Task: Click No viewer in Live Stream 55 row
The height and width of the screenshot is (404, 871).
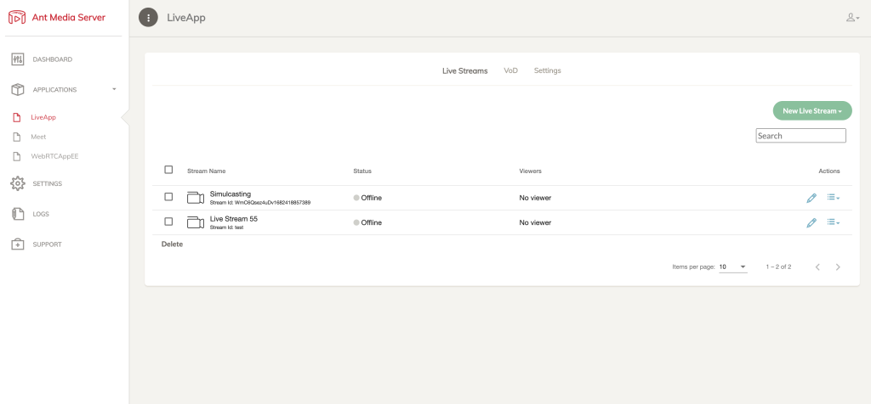Action: (536, 222)
